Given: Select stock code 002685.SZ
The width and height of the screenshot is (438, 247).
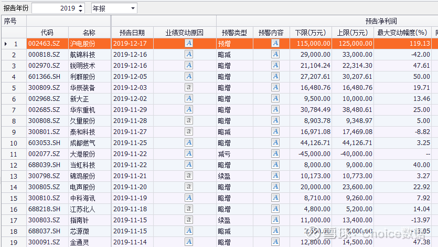Looking at the screenshot, I should 44,110.
